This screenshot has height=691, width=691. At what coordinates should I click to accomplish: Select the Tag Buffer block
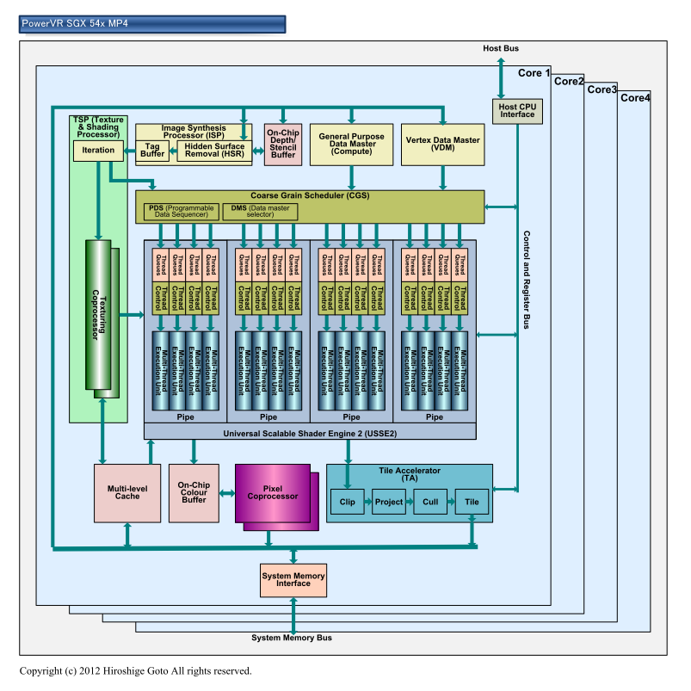pos(152,151)
